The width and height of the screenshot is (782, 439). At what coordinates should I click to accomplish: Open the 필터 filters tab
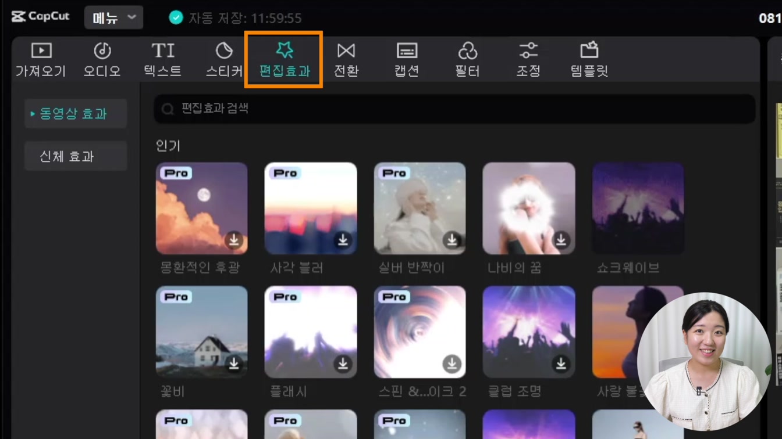click(x=467, y=60)
